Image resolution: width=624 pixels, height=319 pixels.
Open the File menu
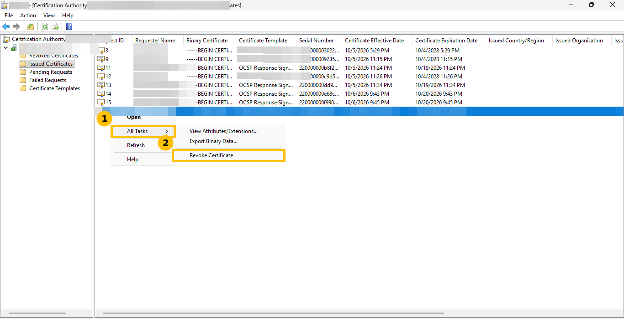coord(9,15)
